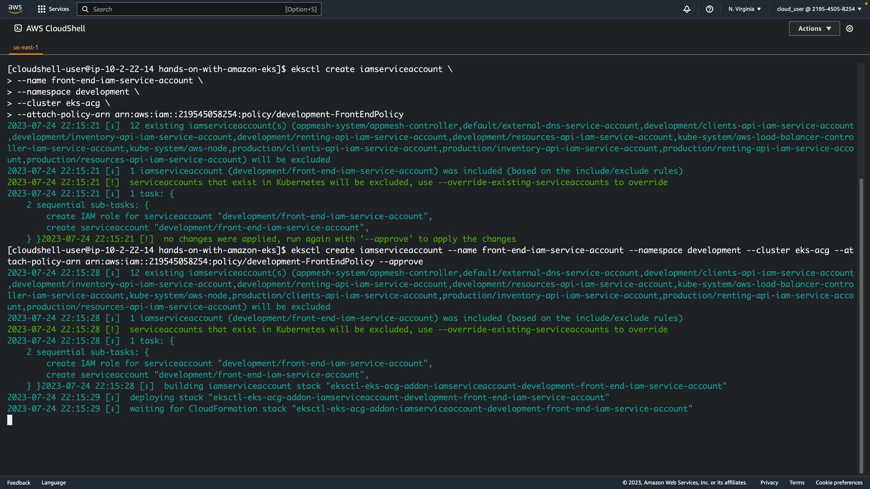Screen dimensions: 870x489
Task: Click the CloudShell terminal icon
Action: coord(18,28)
